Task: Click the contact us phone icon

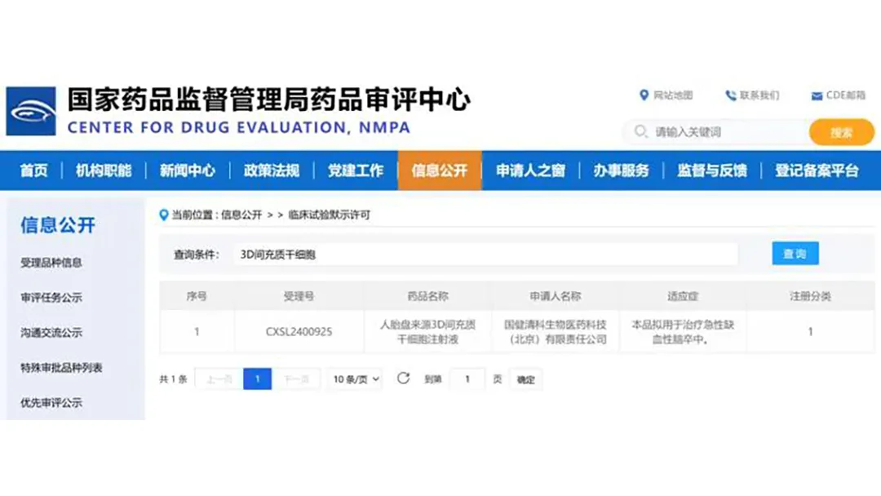Action: [730, 95]
